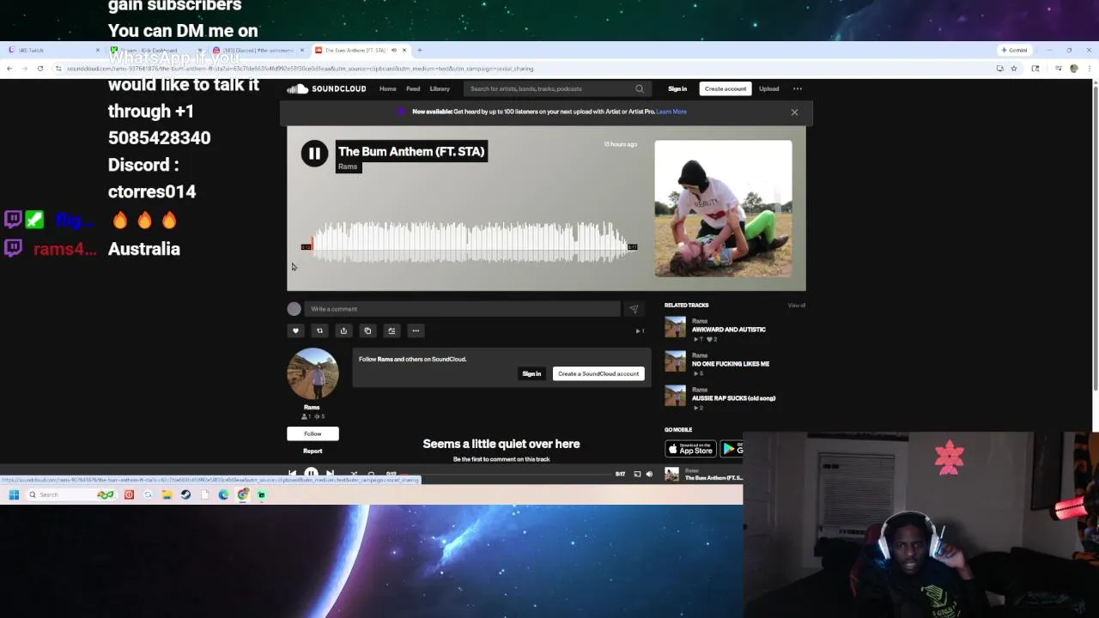The width and height of the screenshot is (1099, 618).
Task: Repost the track
Action: (x=319, y=330)
